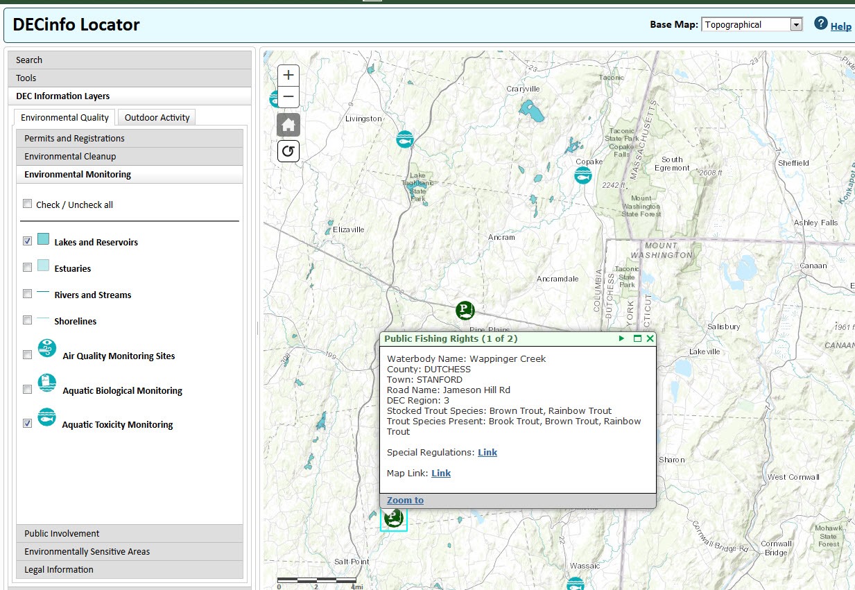855x590 pixels.
Task: Click the County: DUTCHESS text
Action: [x=429, y=369]
